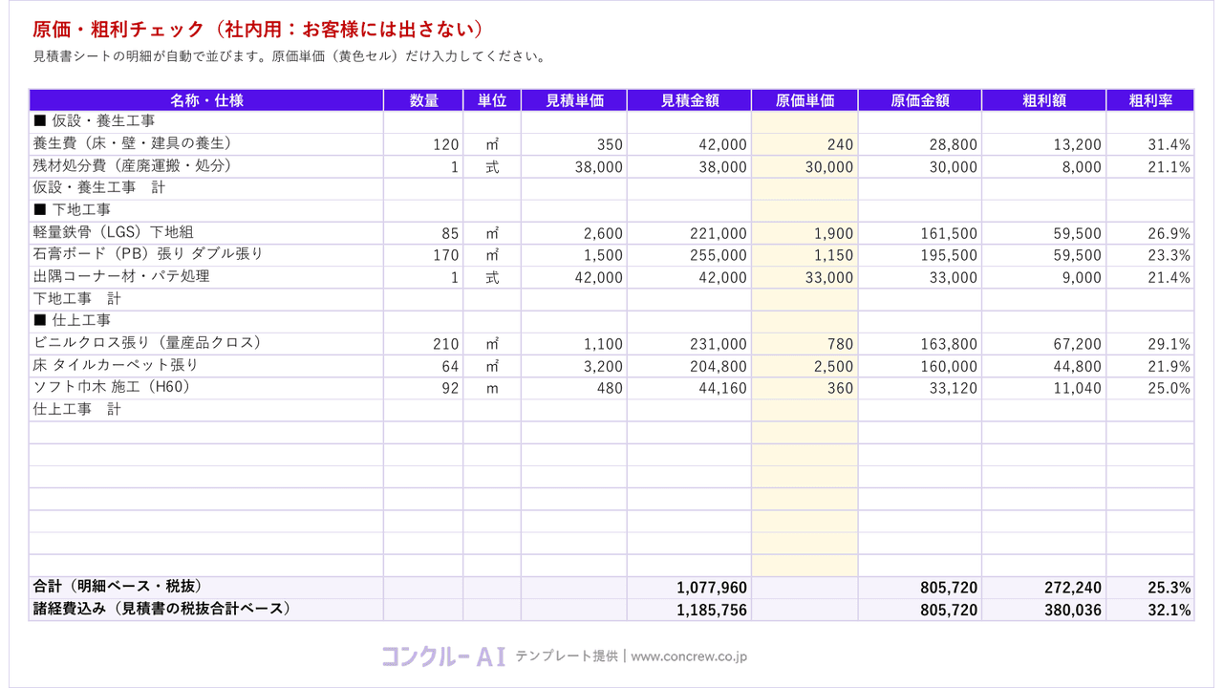Select quantity 210 in the ビニルクロス row
This screenshot has width=1223, height=688.
tap(423, 344)
